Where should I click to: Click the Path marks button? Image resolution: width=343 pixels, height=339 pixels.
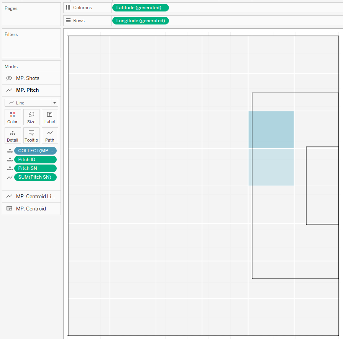50,135
